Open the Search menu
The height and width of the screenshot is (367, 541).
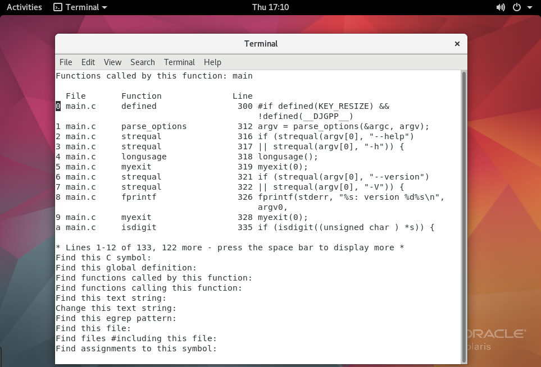143,62
